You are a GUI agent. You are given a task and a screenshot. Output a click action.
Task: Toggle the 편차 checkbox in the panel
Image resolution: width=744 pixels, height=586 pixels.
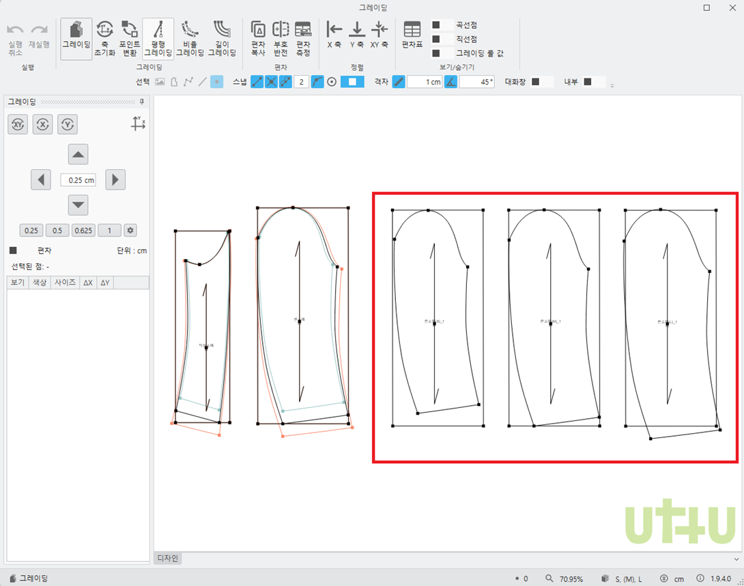[x=13, y=250]
